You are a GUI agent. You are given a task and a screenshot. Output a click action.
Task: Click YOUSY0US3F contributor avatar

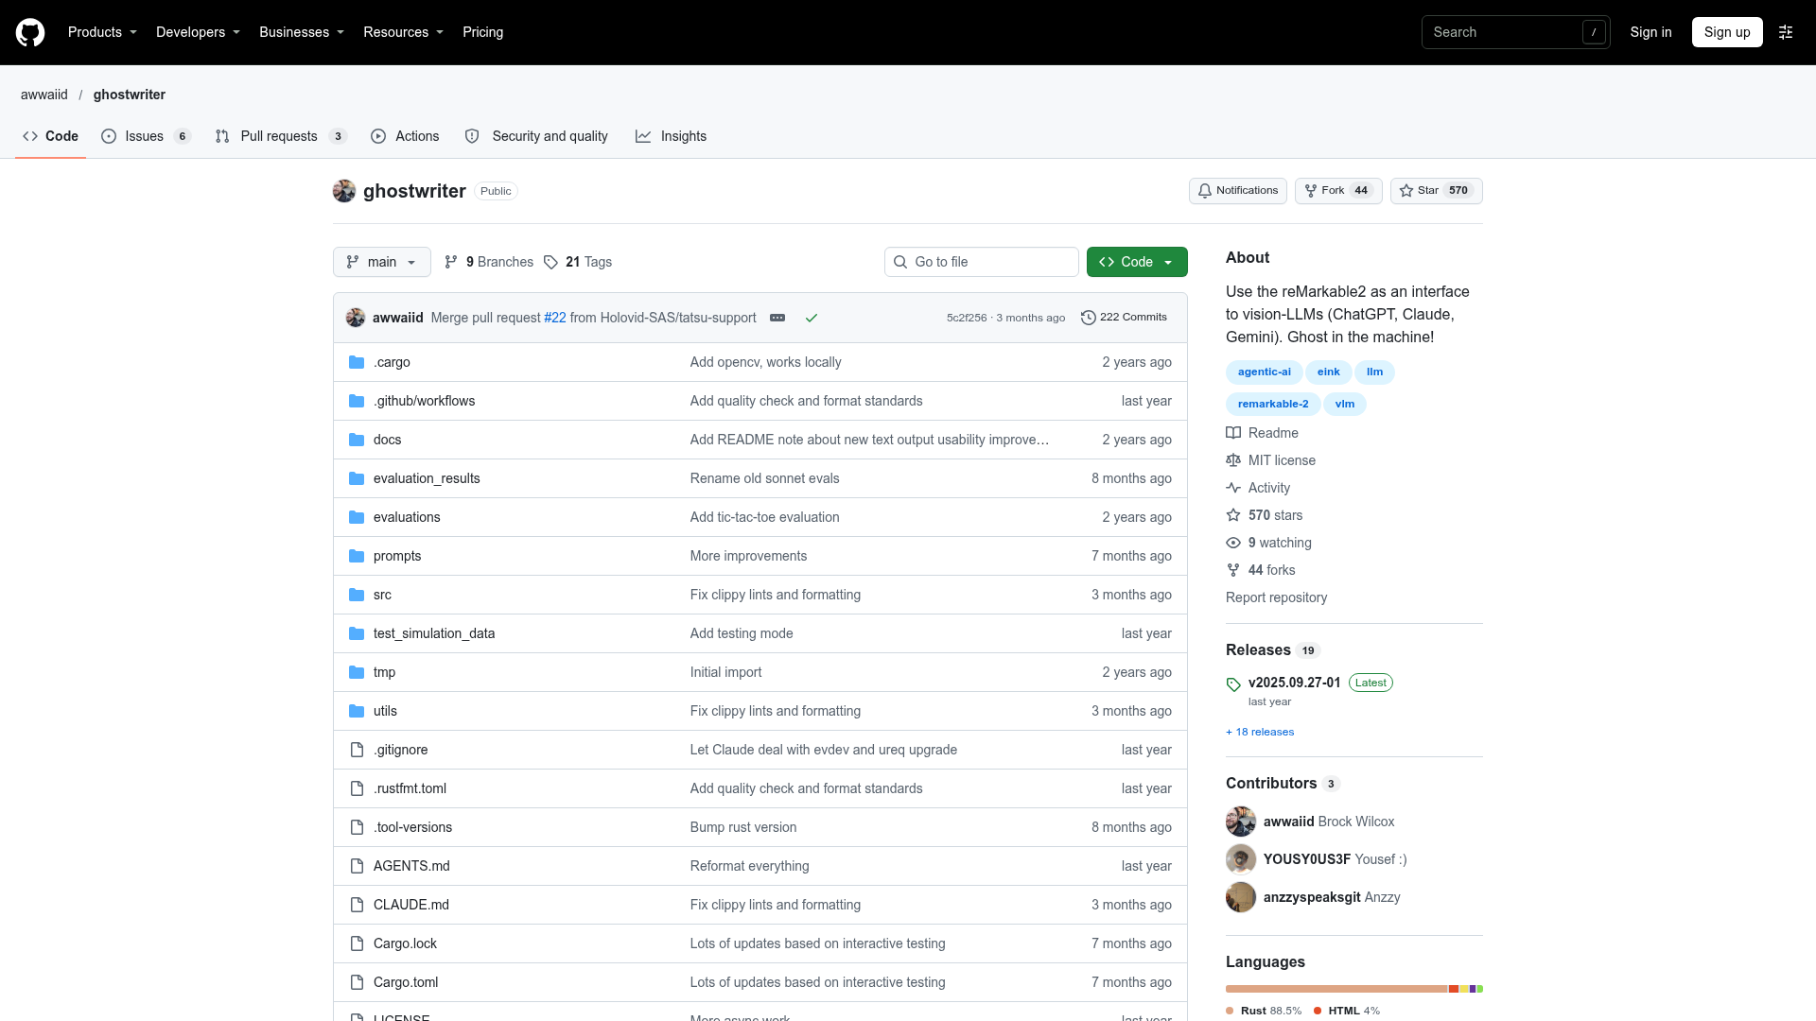pyautogui.click(x=1241, y=859)
